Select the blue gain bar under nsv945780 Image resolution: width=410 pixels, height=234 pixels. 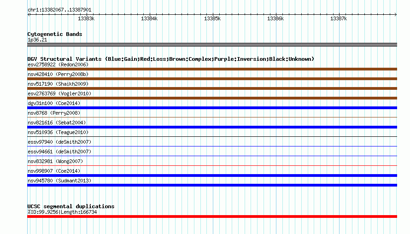(212, 185)
